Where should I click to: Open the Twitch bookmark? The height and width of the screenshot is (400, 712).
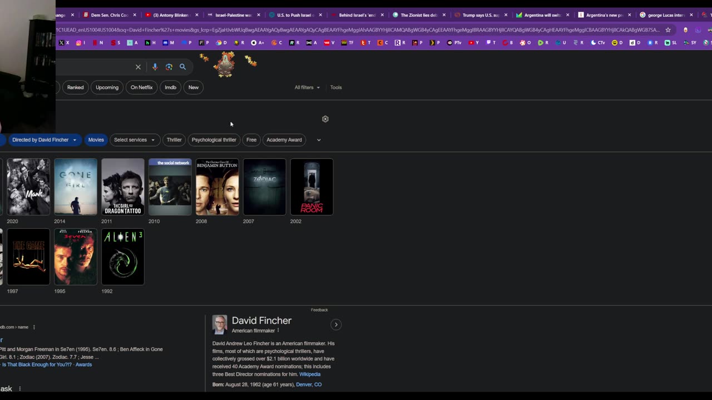pos(491,43)
